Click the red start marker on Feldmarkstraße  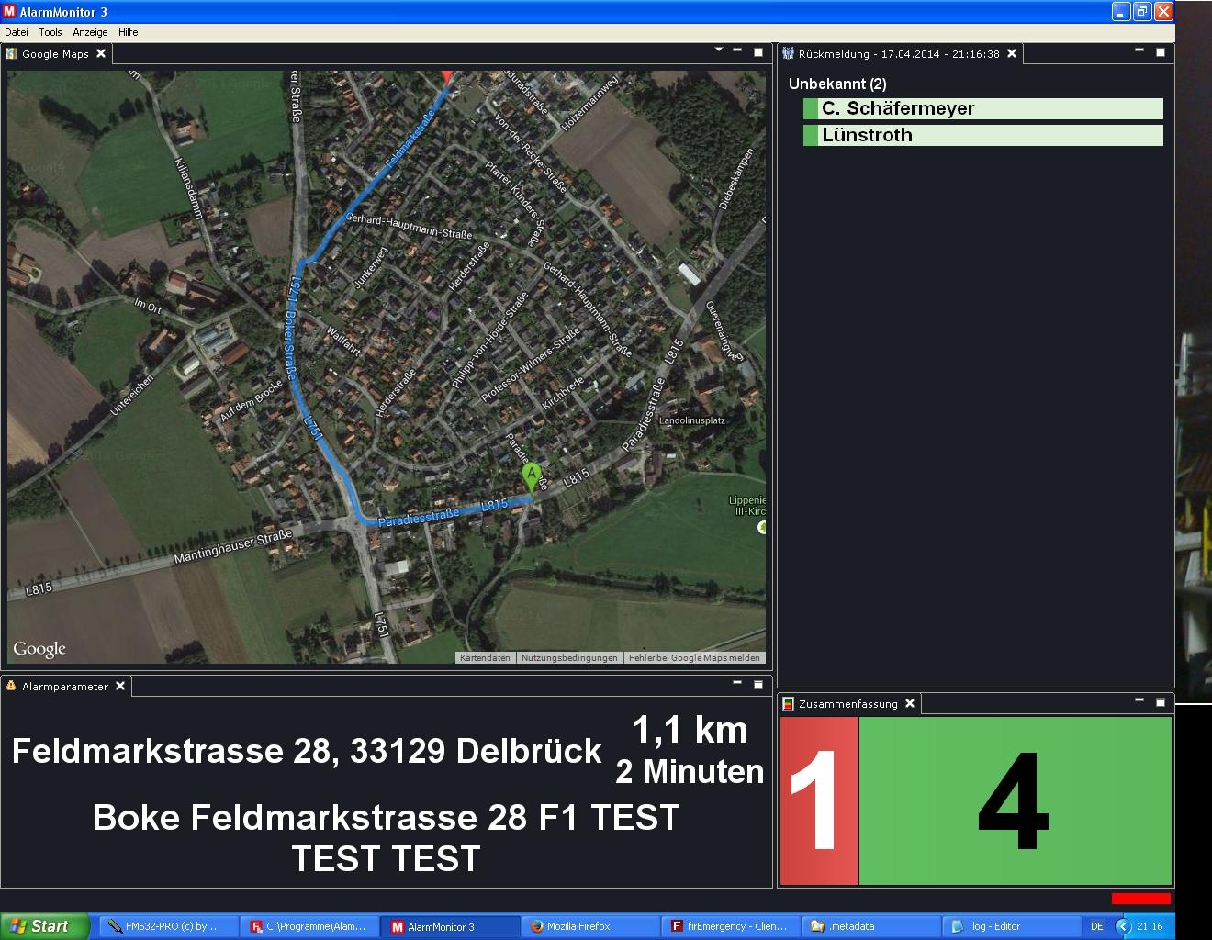(447, 78)
